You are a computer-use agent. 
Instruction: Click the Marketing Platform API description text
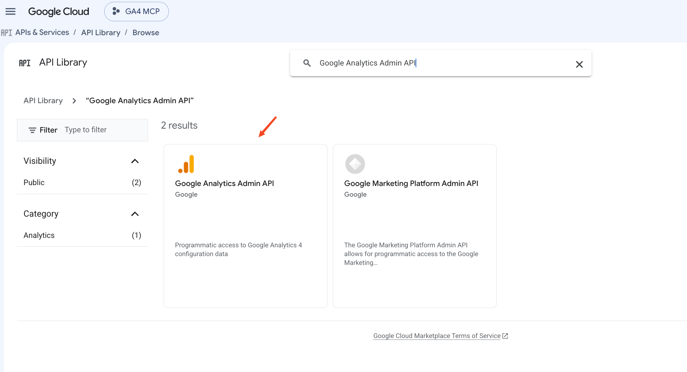411,254
